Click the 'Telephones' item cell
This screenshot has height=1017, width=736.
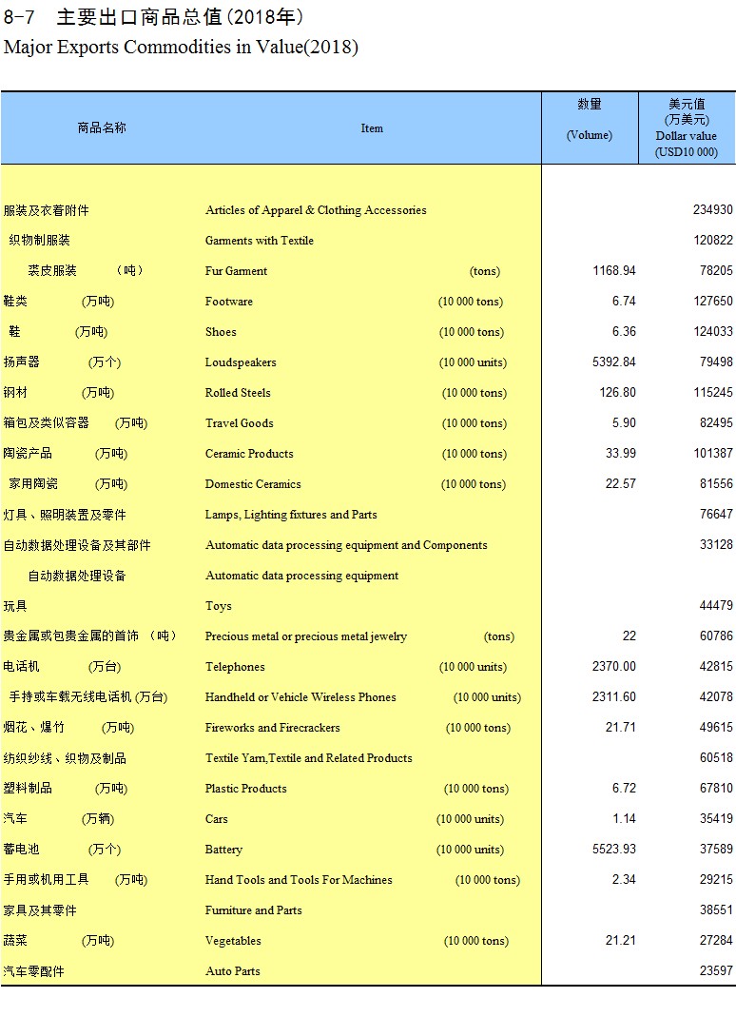click(x=235, y=668)
